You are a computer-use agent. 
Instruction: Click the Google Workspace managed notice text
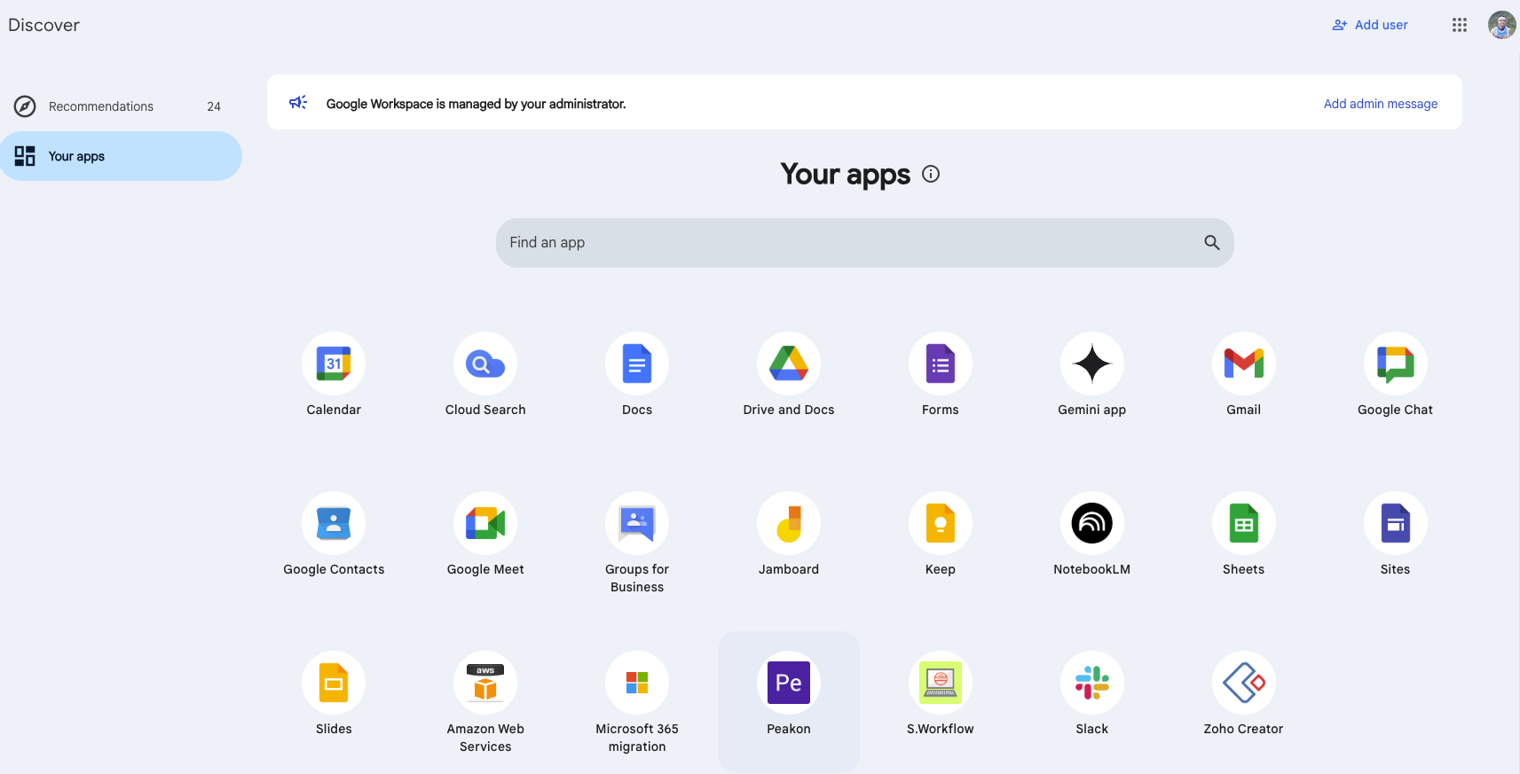[476, 104]
